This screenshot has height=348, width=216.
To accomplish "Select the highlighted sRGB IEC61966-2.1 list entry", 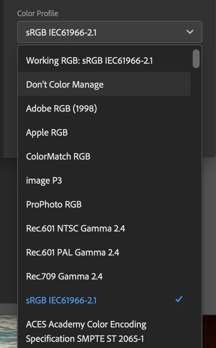I will click(x=61, y=300).
